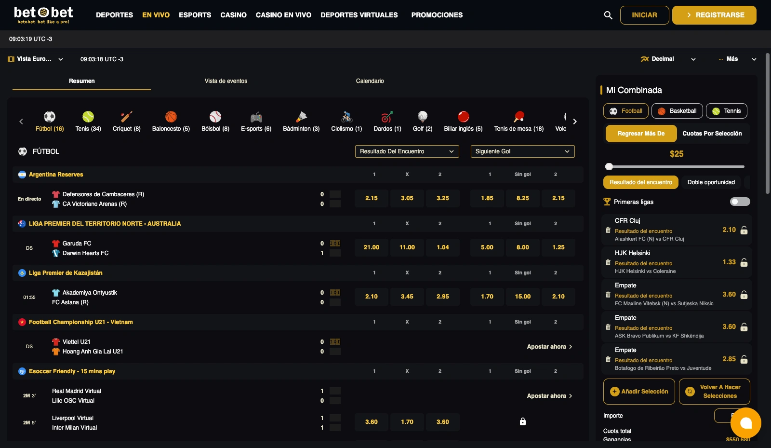Remove HJK Helsinki selection with trash icon
The image size is (771, 448).
tap(608, 262)
